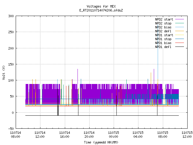The width and height of the screenshot is (193, 145).
Task: Click the purple NPD2 start legend line
Action: click(180, 19)
